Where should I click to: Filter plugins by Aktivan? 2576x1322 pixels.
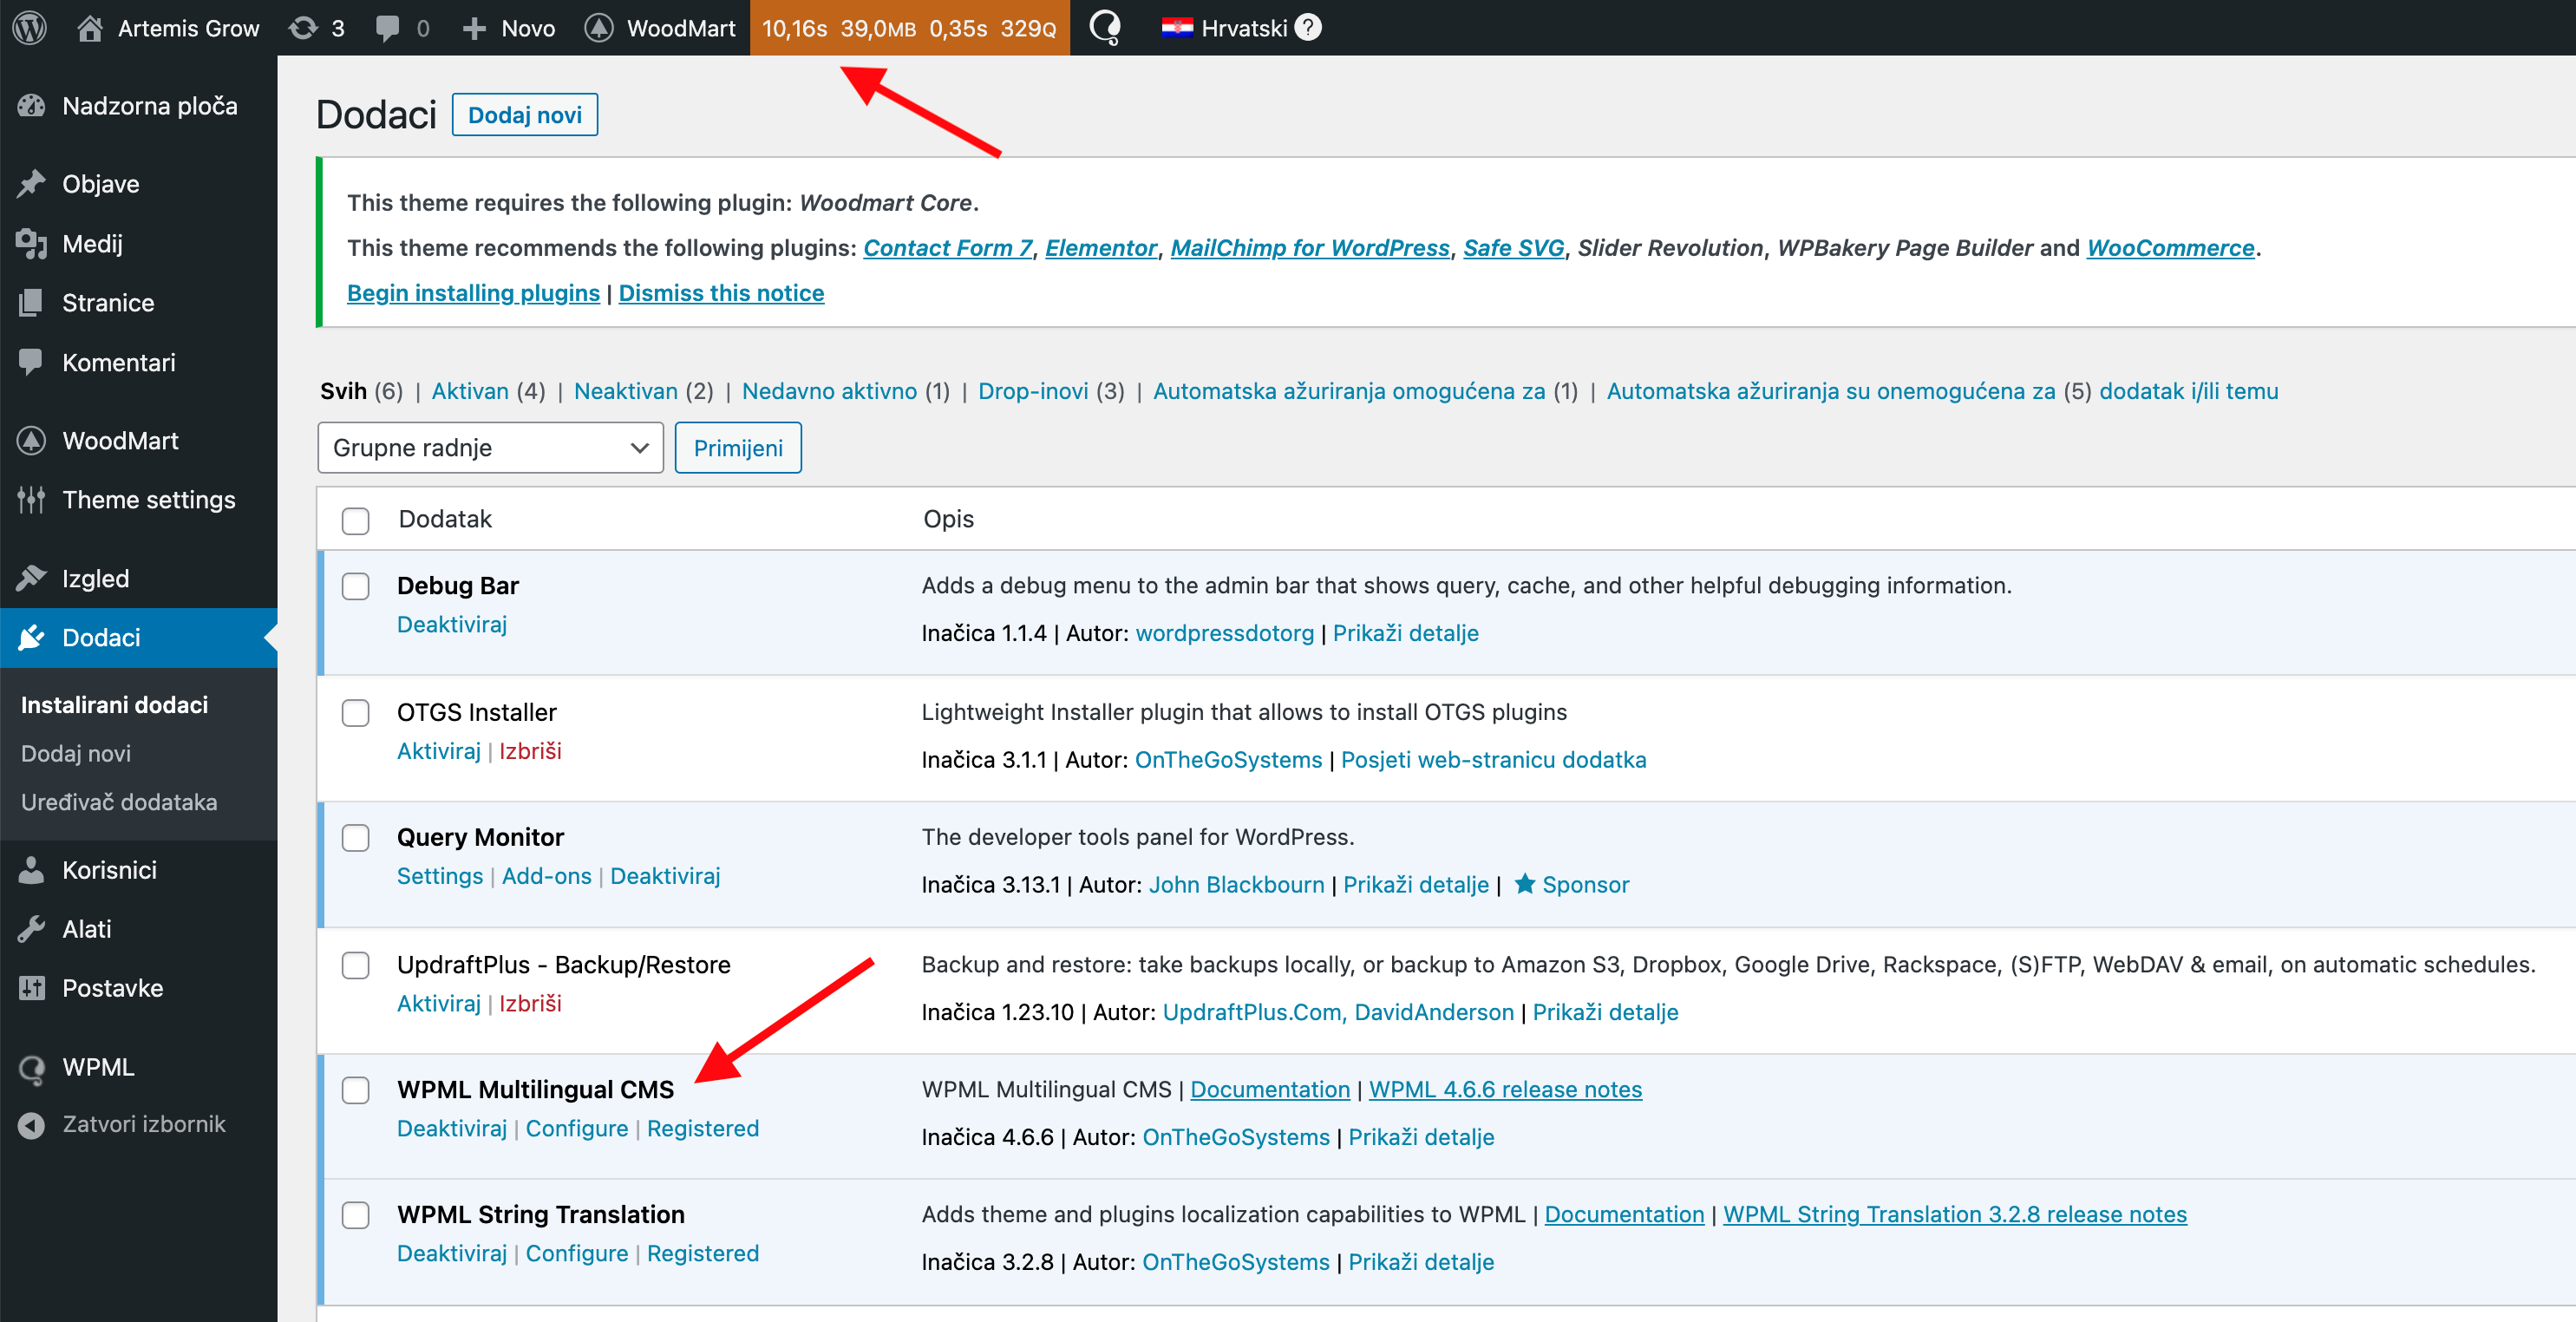coord(470,391)
